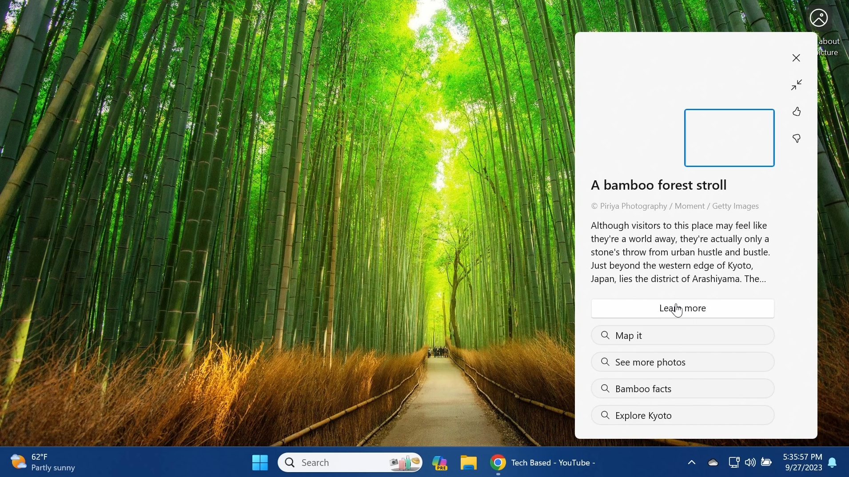Click the thumbs down dislike icon
Image resolution: width=849 pixels, height=477 pixels.
(x=797, y=139)
